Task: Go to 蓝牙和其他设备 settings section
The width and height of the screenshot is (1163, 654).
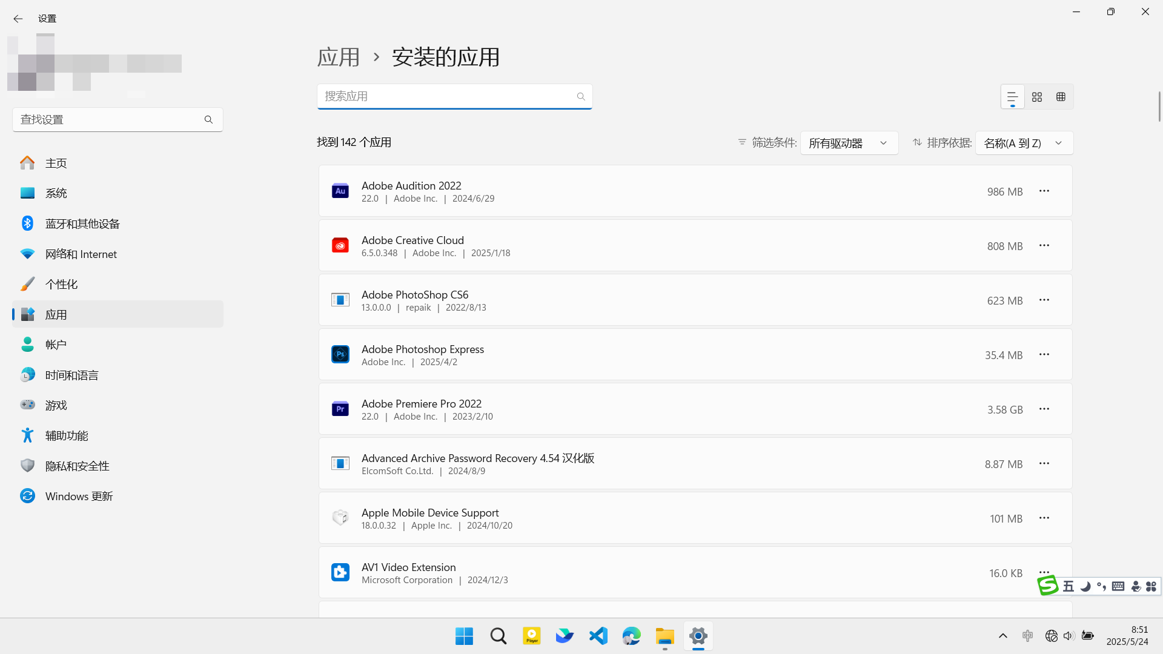Action: 82,224
